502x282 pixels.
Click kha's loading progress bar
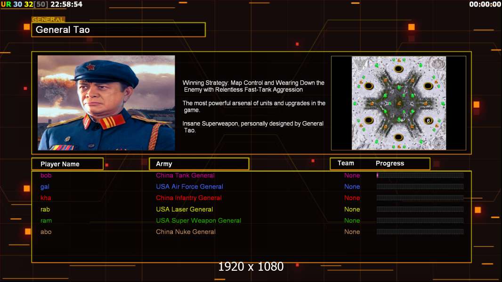(x=420, y=198)
